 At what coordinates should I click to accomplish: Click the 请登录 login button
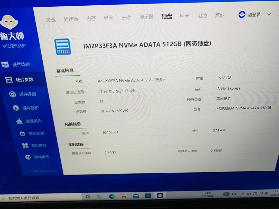[x=254, y=15]
